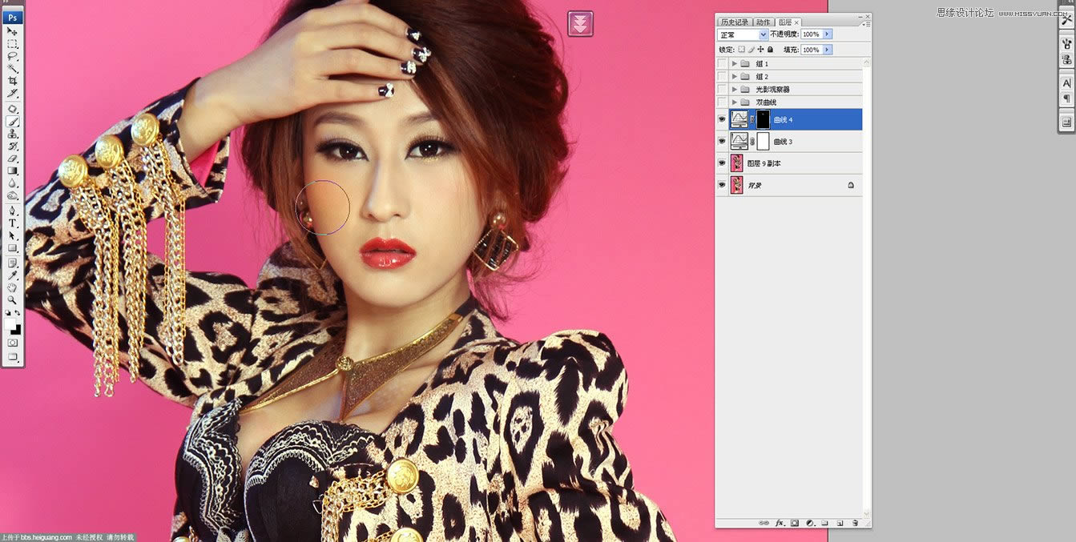Image resolution: width=1076 pixels, height=542 pixels.
Task: Open the 不透明度 opacity slider arrow
Action: pyautogui.click(x=828, y=34)
